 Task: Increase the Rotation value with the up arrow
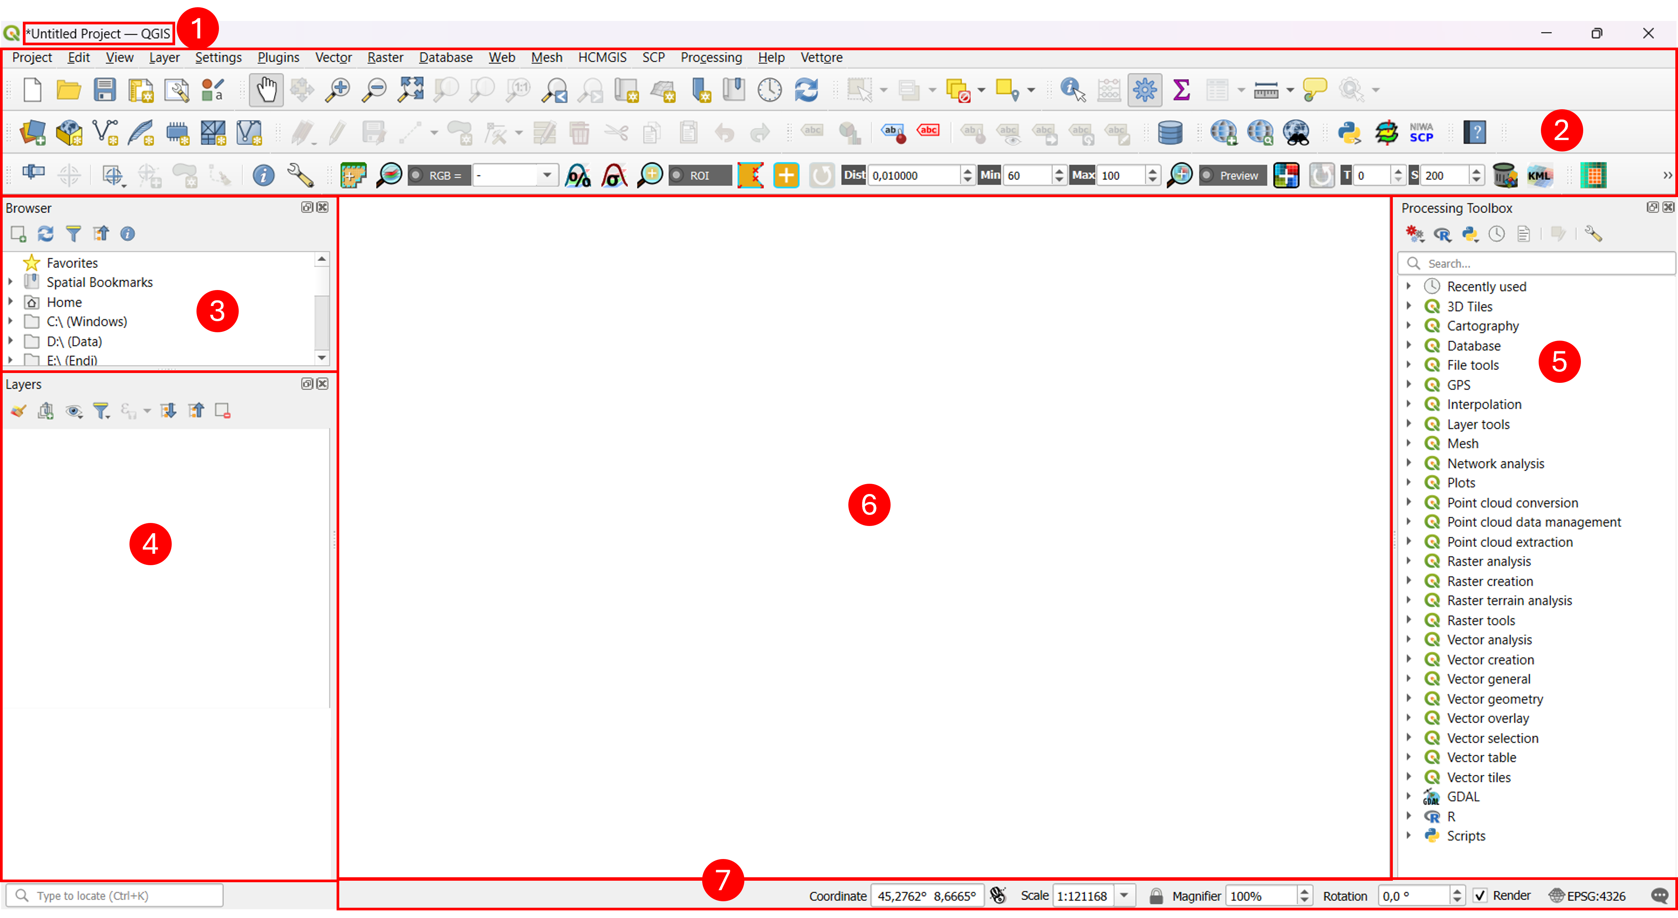pos(1457,891)
